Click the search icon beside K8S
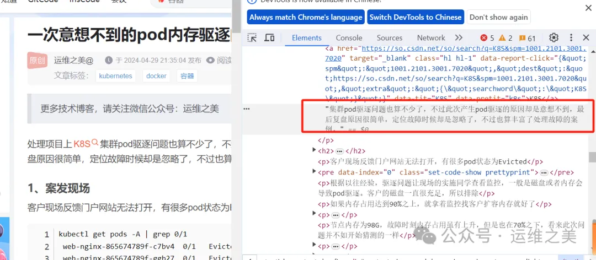 point(94,143)
